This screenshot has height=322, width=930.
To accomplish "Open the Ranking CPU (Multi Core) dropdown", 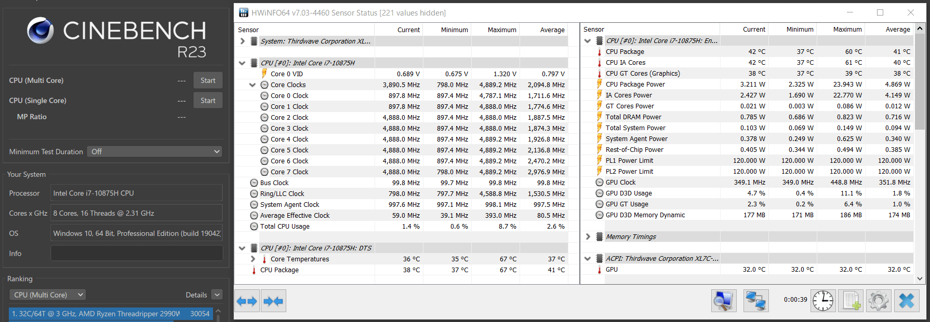I will [x=48, y=295].
